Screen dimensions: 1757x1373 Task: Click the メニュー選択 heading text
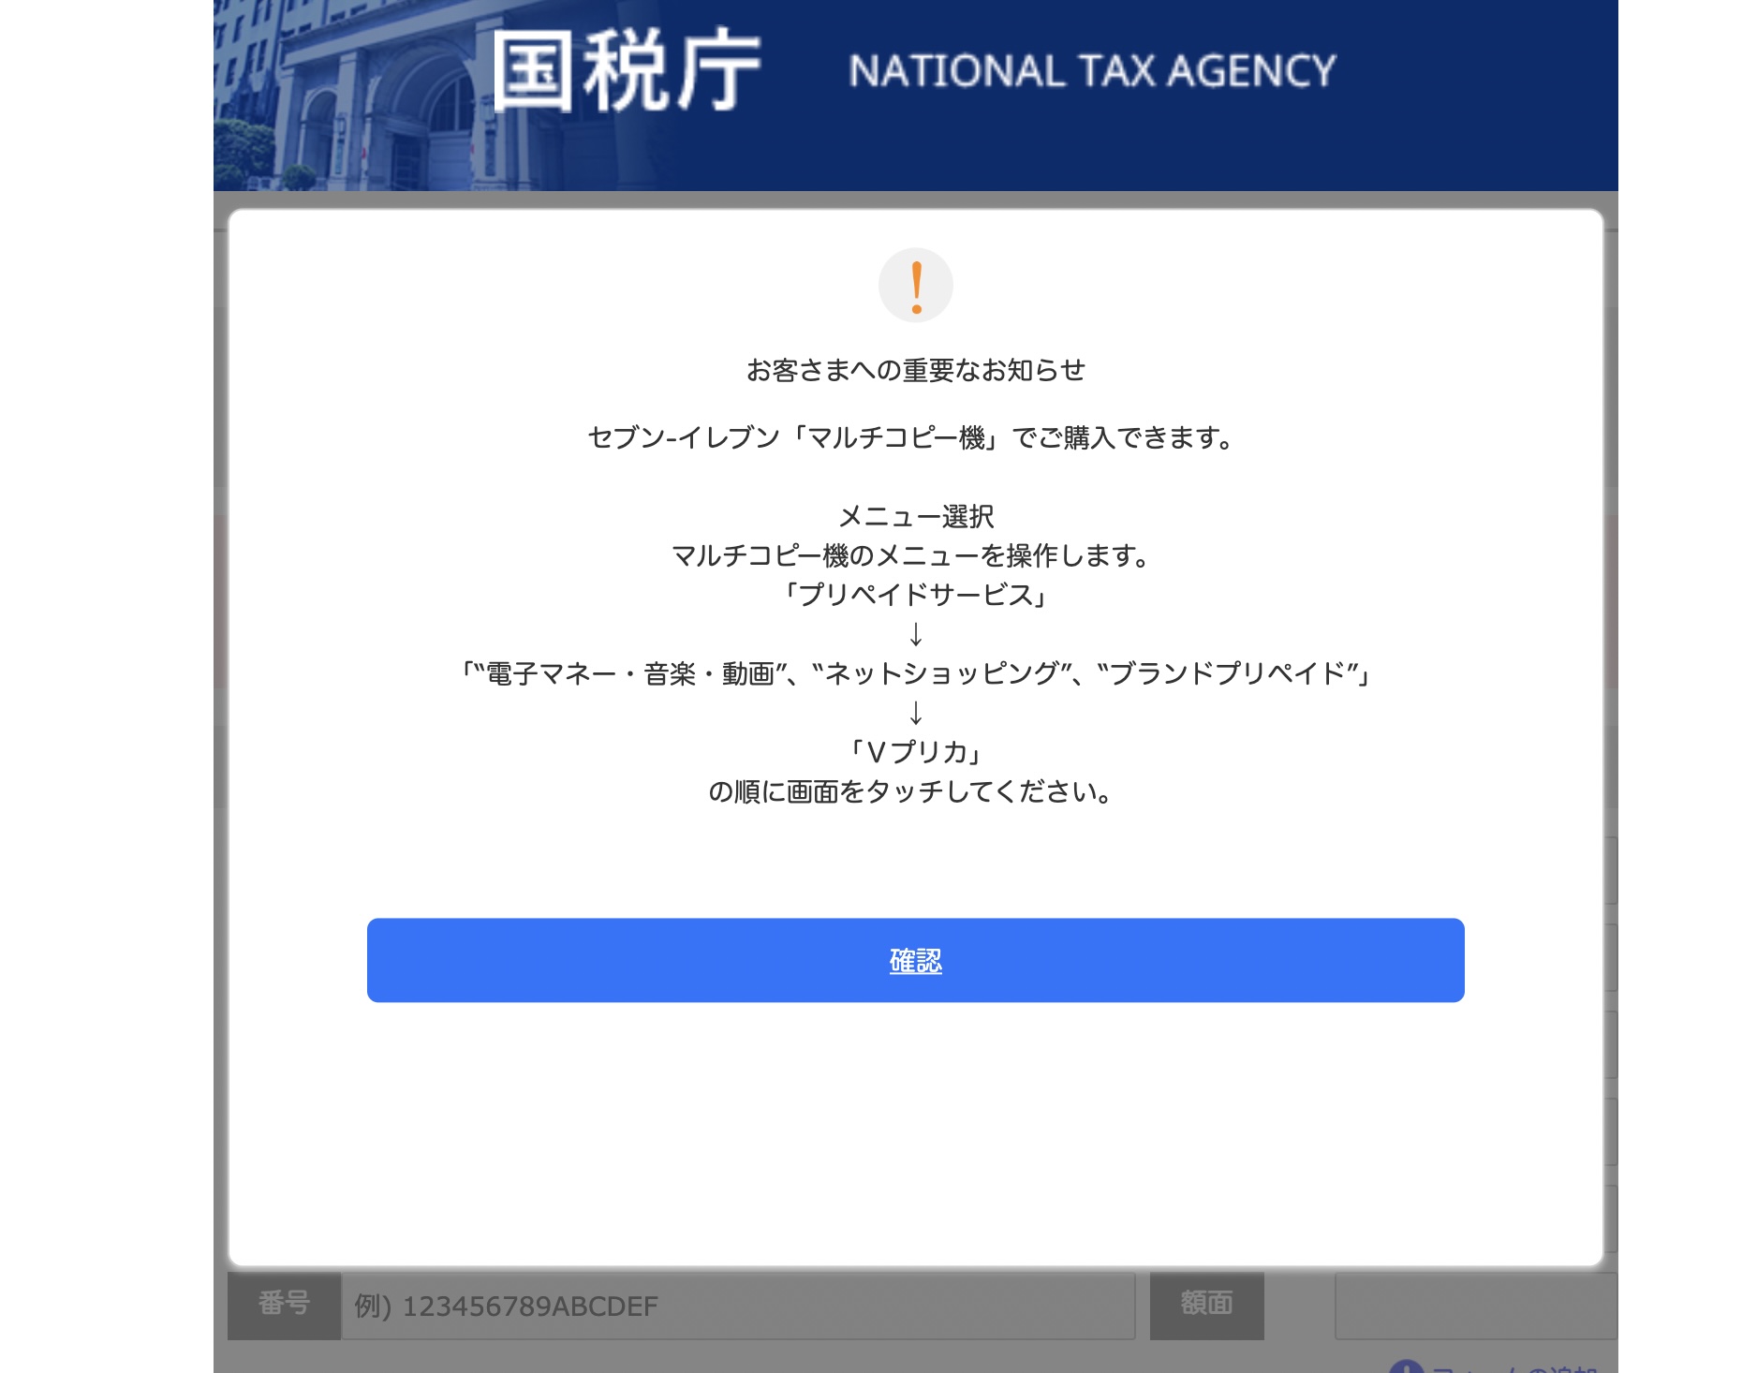[x=916, y=516]
